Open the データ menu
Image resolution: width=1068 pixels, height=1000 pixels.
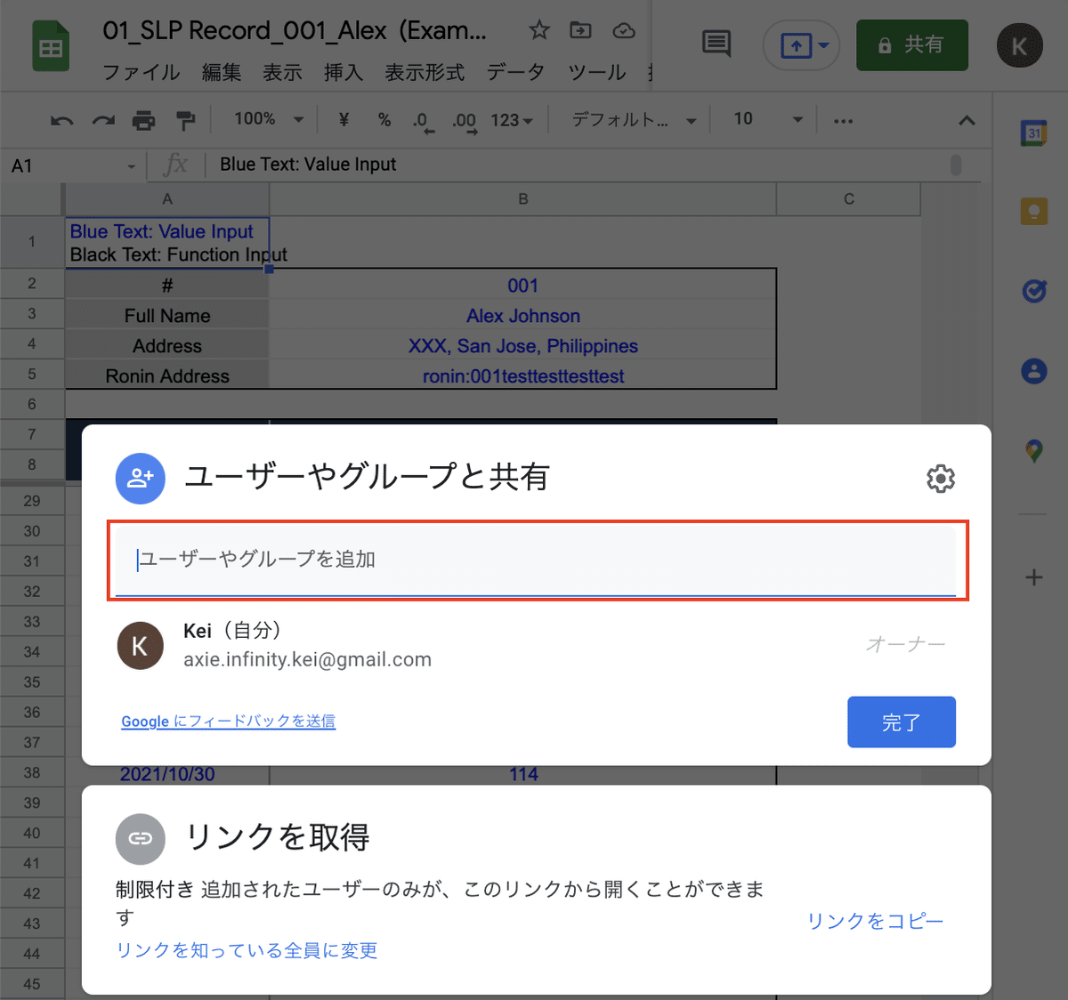tap(515, 73)
